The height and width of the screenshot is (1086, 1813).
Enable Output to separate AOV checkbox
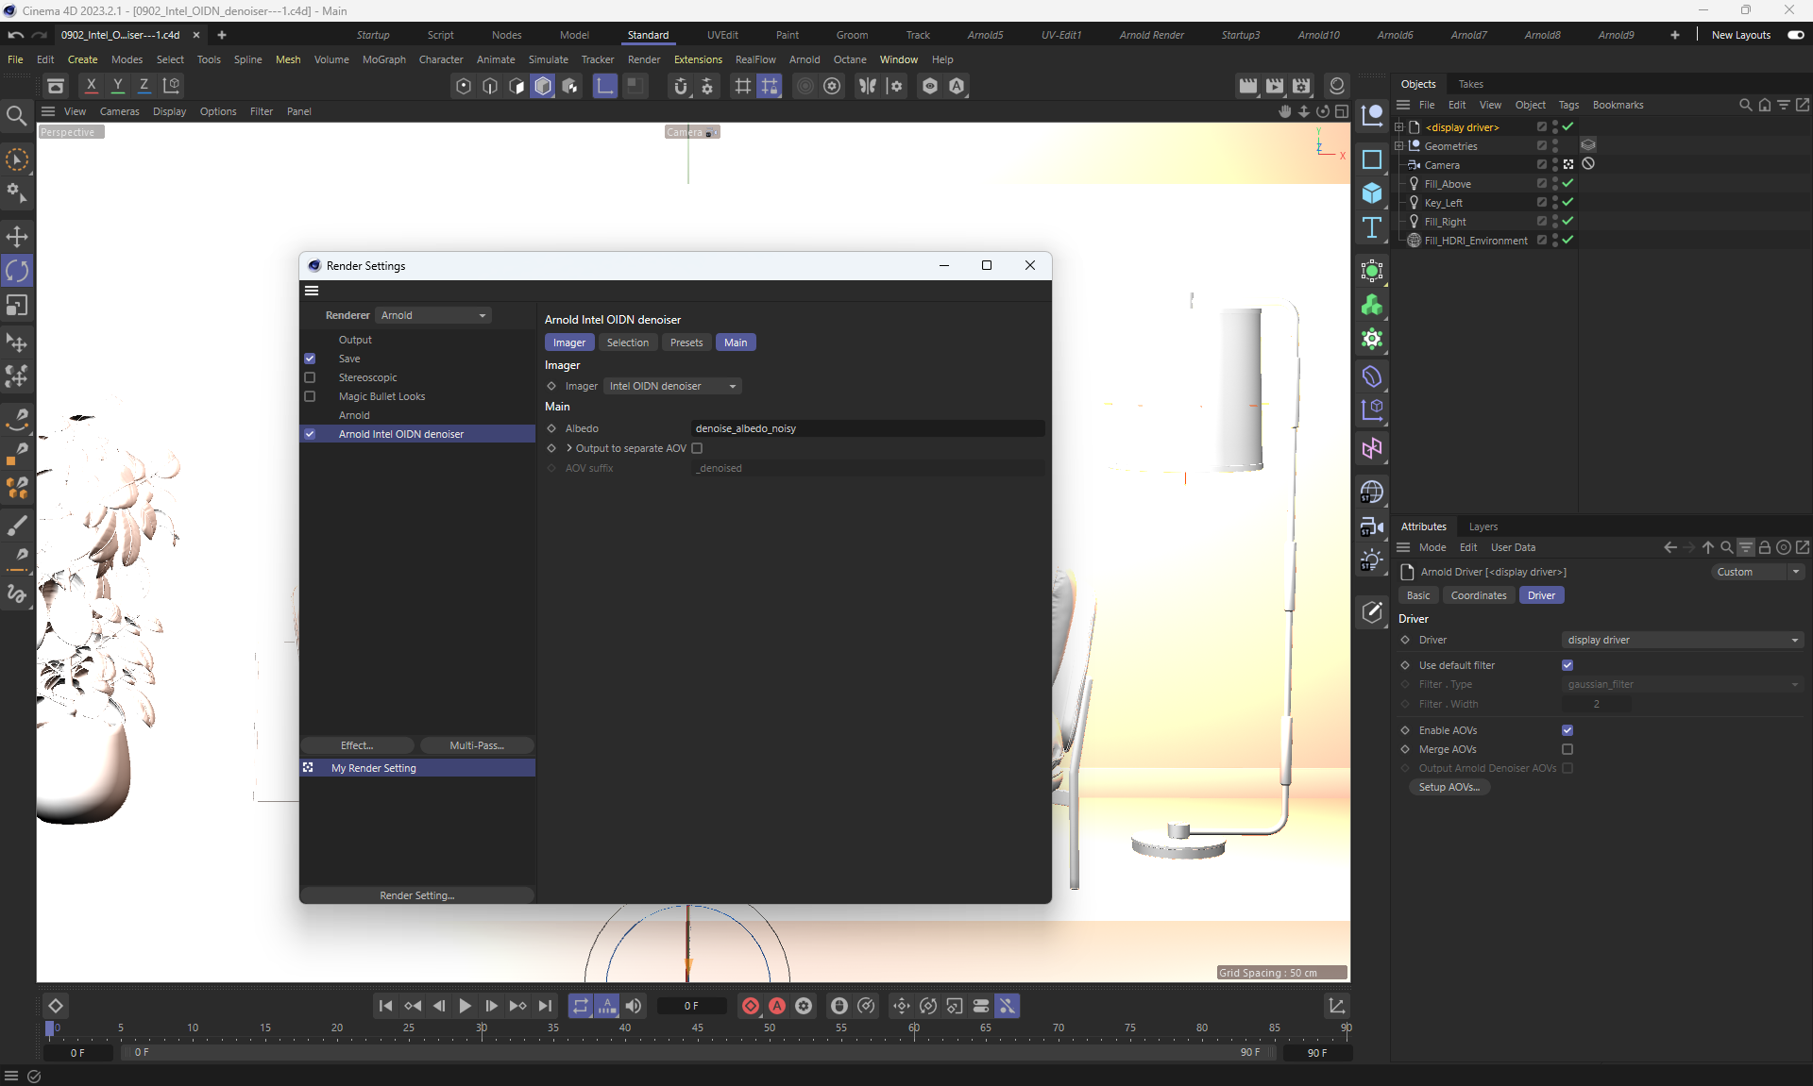697,448
